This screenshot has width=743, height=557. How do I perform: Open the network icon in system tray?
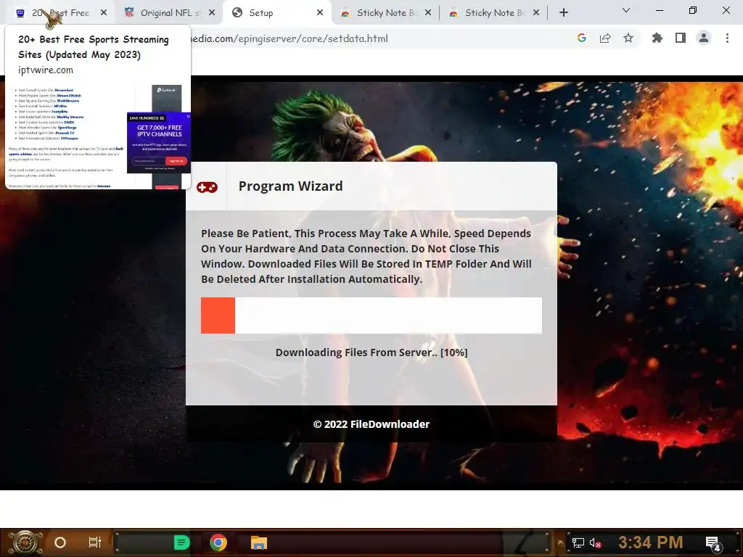[x=578, y=542]
